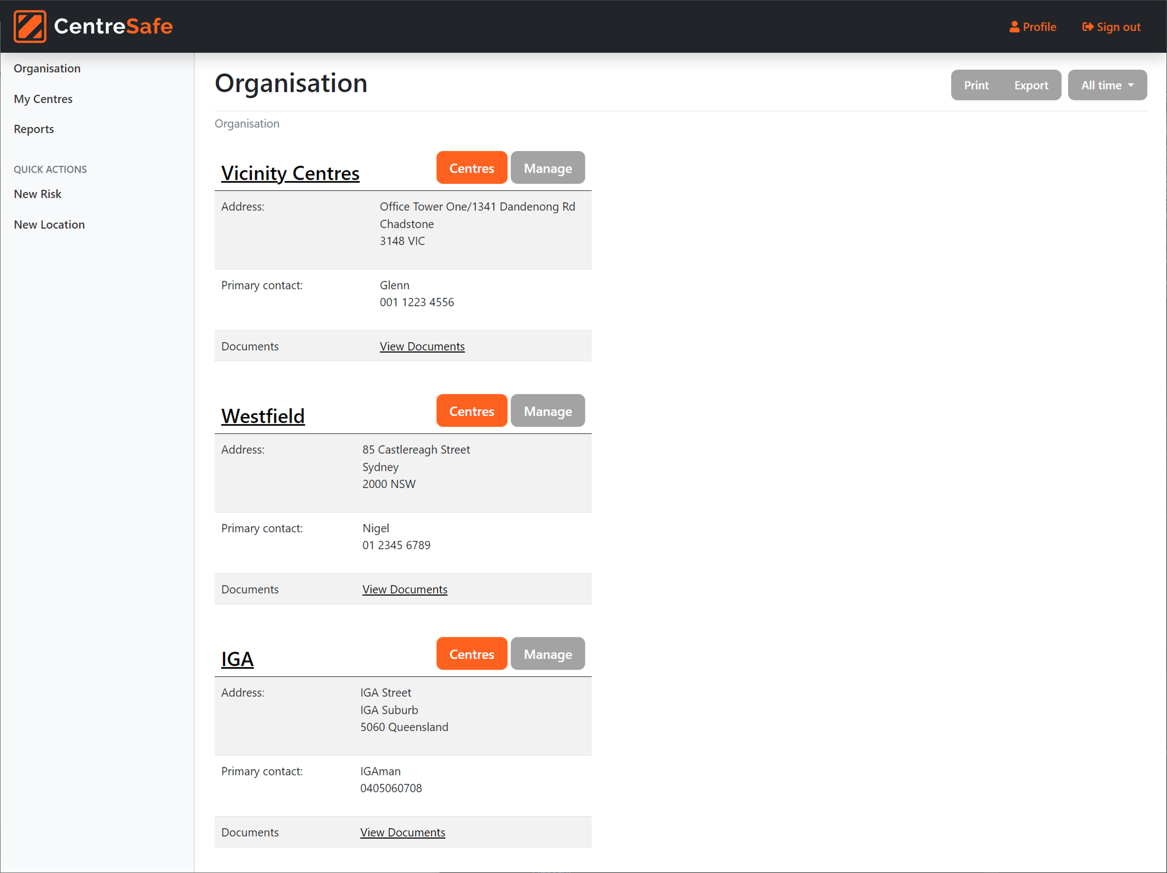View Documents for IGA
1167x873 pixels.
(403, 832)
